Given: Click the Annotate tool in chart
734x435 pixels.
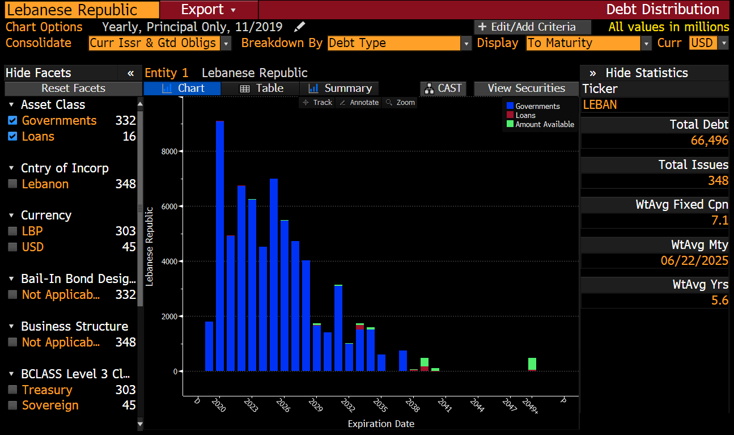Looking at the screenshot, I should point(359,103).
